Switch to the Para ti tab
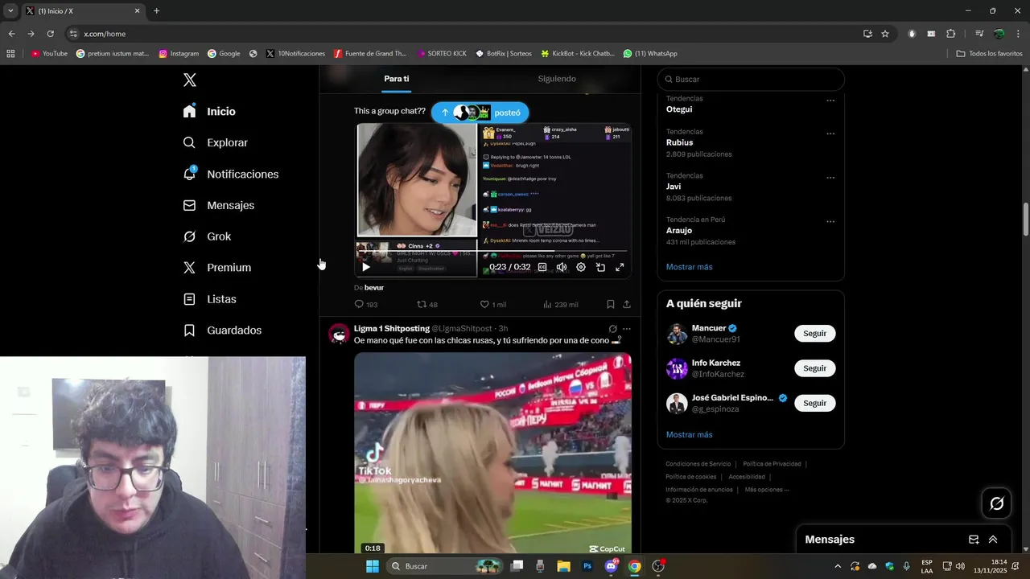Viewport: 1030px width, 579px height. [x=397, y=79]
